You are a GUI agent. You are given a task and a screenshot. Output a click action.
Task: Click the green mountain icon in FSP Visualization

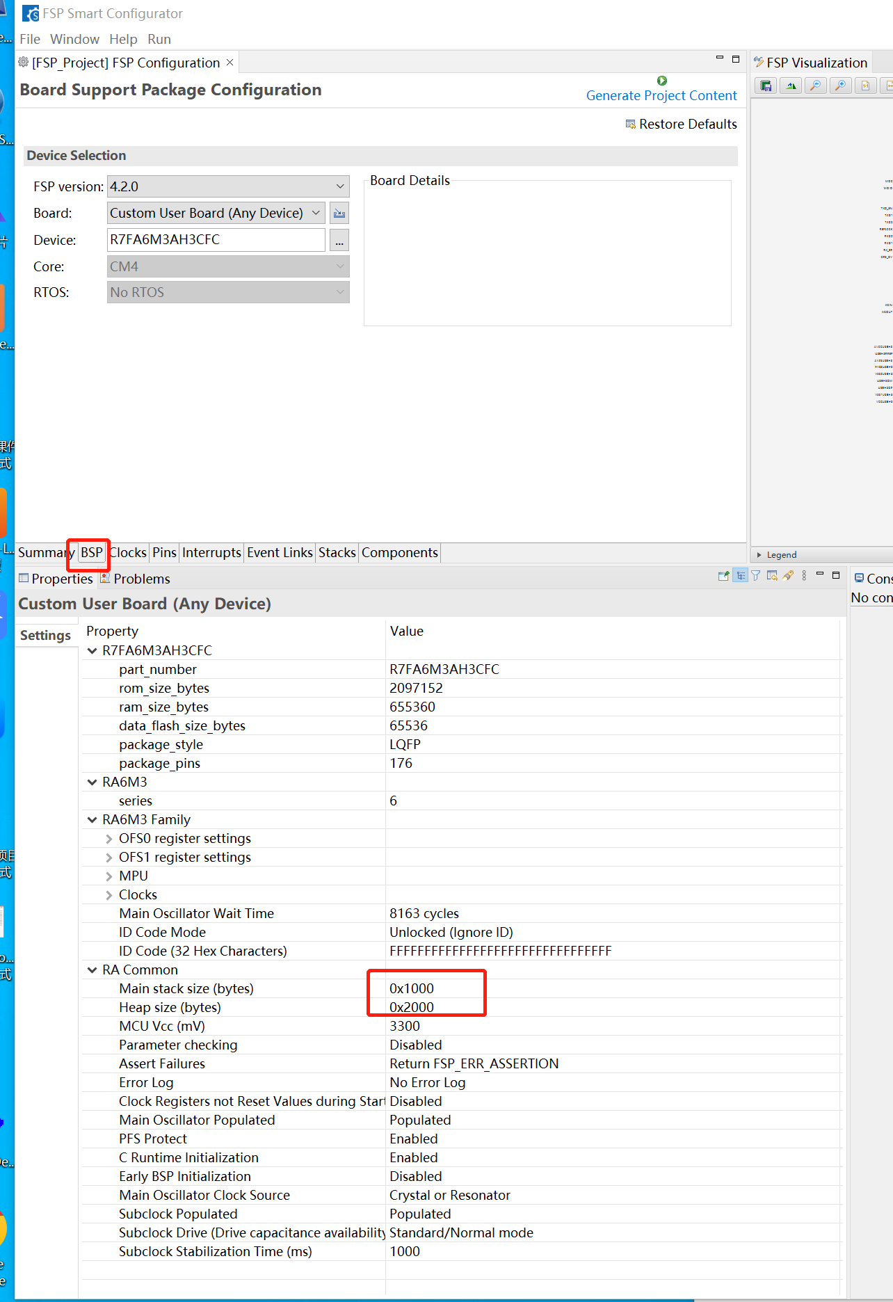[791, 86]
